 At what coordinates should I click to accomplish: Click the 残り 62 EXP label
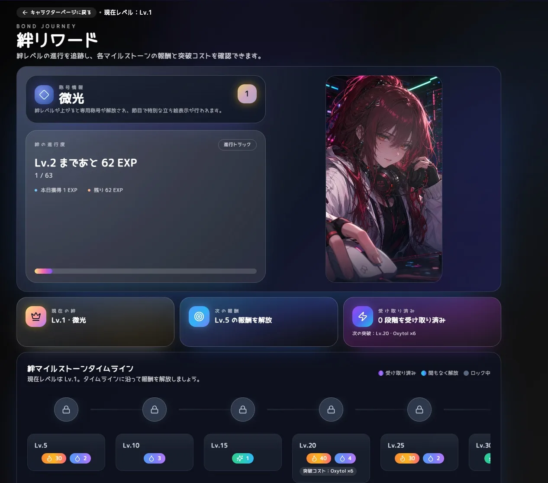click(108, 190)
